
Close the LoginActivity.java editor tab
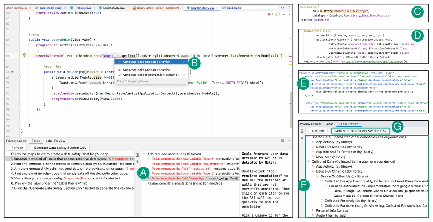128,8
